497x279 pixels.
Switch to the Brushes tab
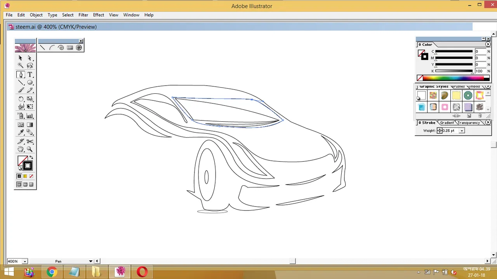click(x=458, y=86)
